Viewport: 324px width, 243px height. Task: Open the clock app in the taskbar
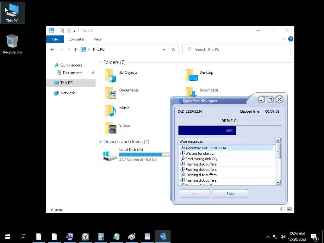[x=85, y=237]
